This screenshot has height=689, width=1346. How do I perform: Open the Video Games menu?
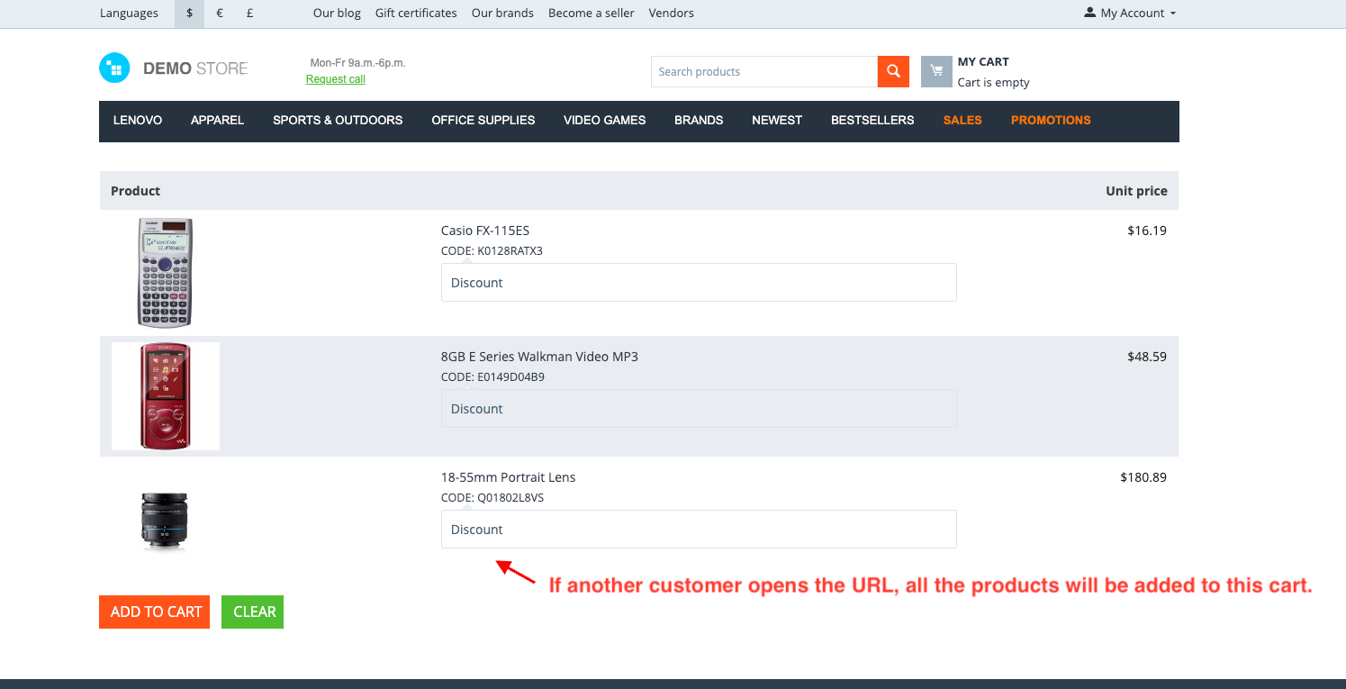(x=604, y=121)
